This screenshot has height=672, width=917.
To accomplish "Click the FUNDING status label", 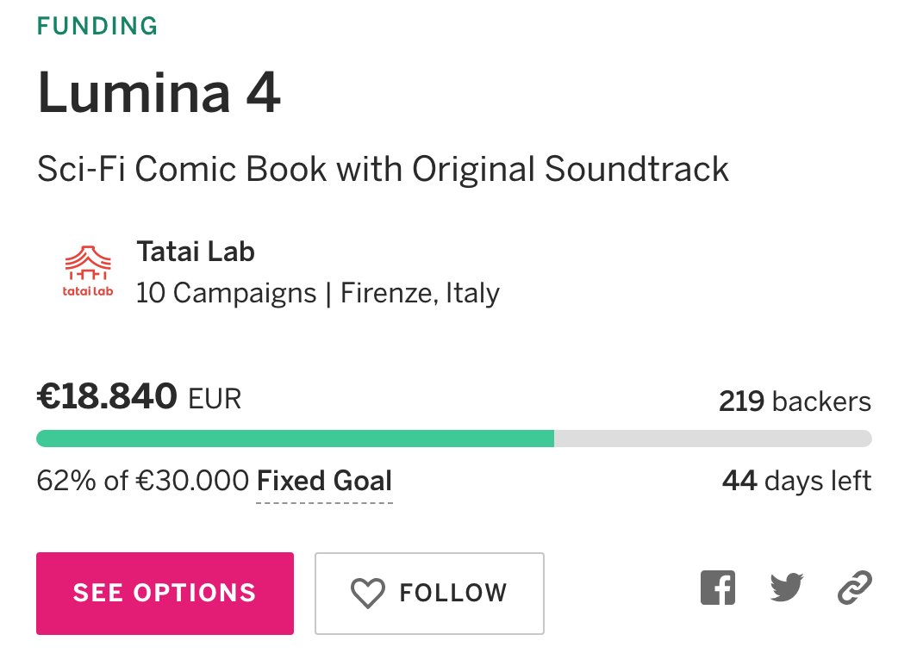I will coord(97,26).
